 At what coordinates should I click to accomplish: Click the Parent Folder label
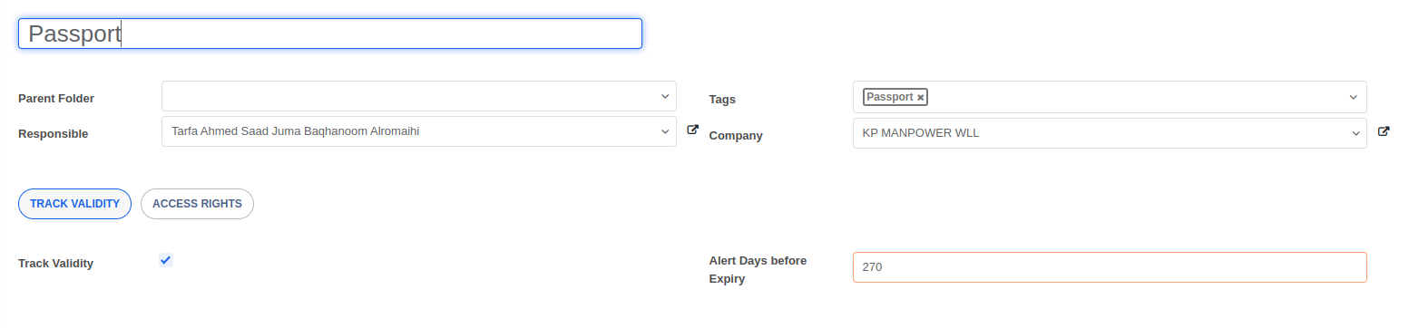[56, 98]
